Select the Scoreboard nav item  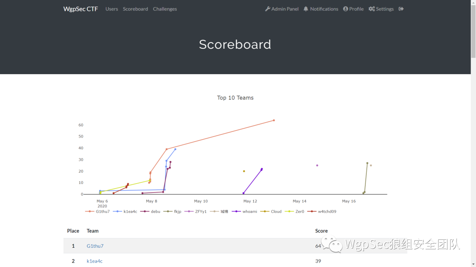click(135, 9)
